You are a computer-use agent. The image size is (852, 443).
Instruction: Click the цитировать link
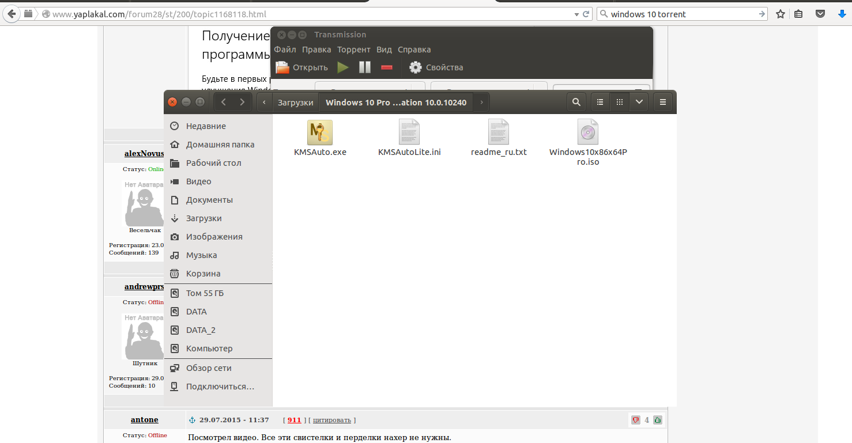333,420
